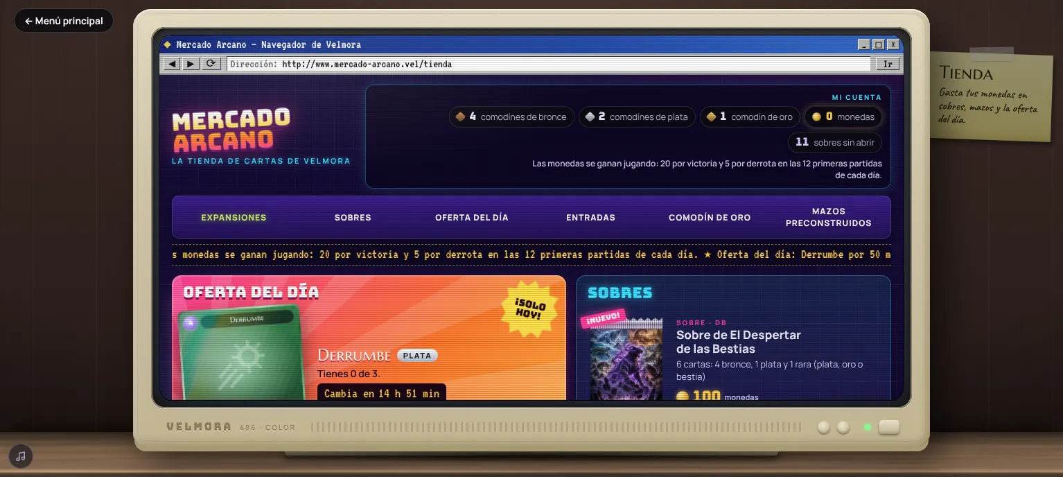Click the right round knob on the monitor

(843, 427)
